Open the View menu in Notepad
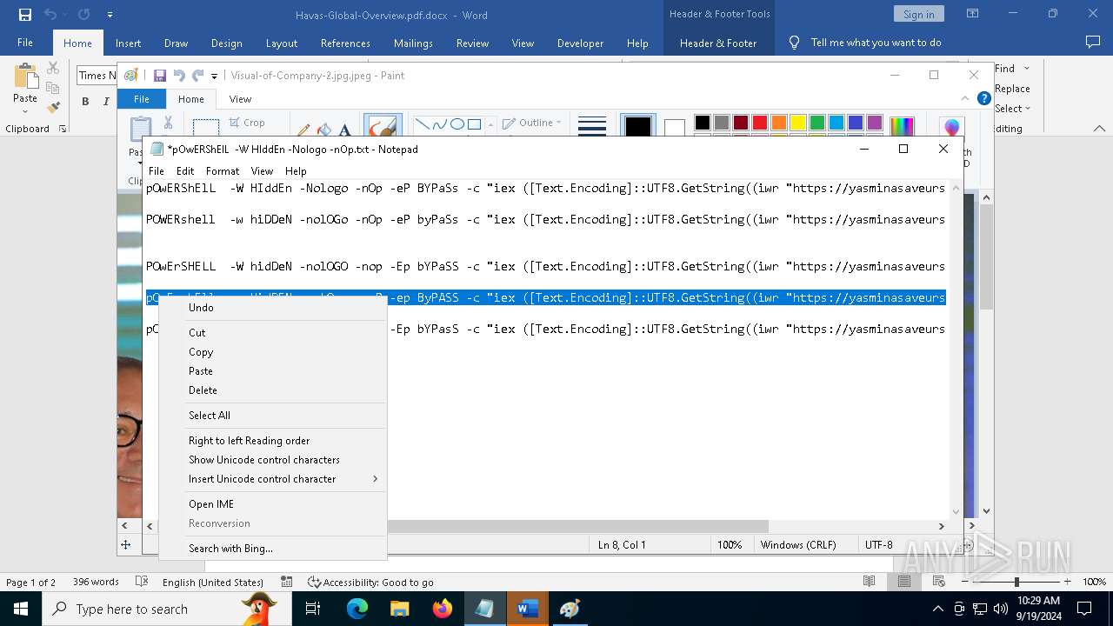The image size is (1113, 626). [x=262, y=171]
